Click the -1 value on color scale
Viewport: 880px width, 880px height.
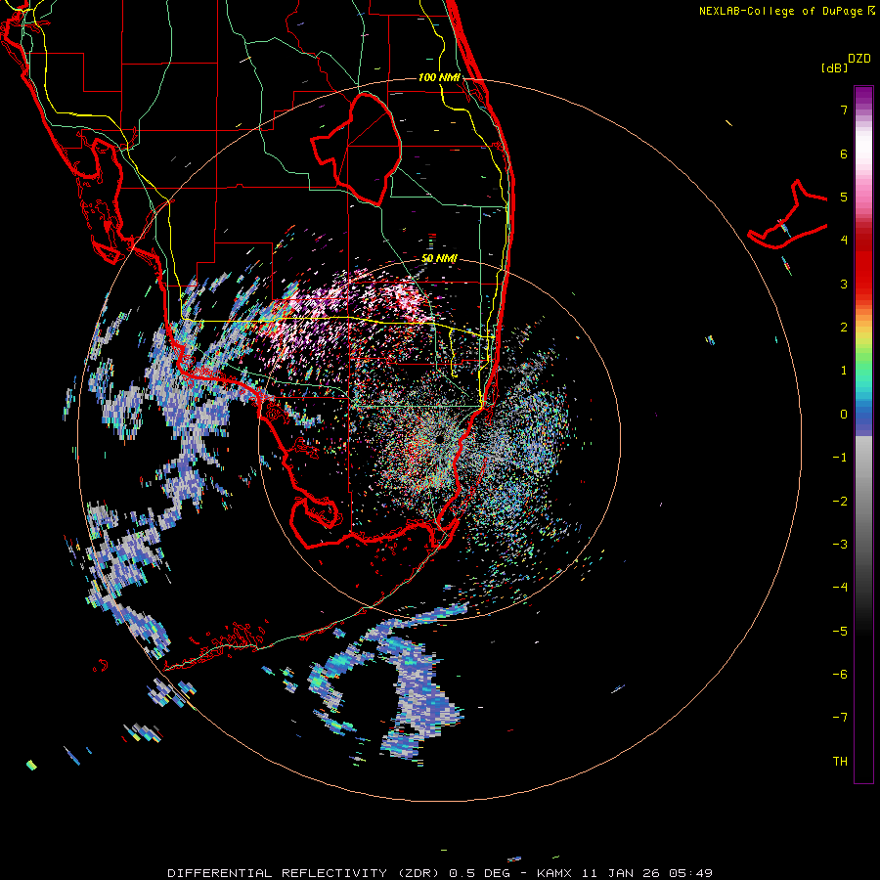840,458
